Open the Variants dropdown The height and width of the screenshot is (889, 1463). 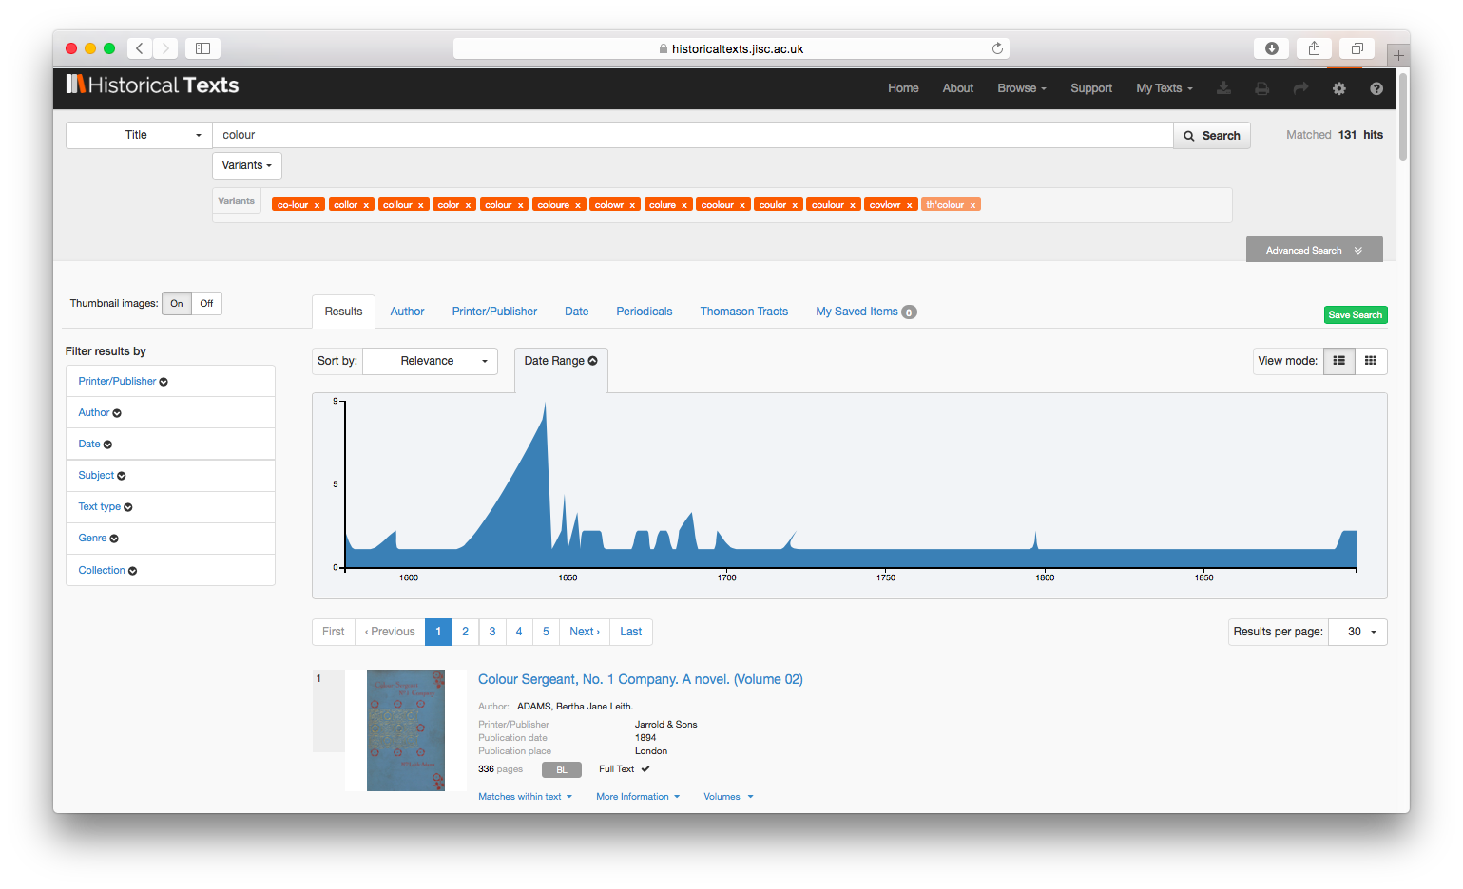point(247,165)
